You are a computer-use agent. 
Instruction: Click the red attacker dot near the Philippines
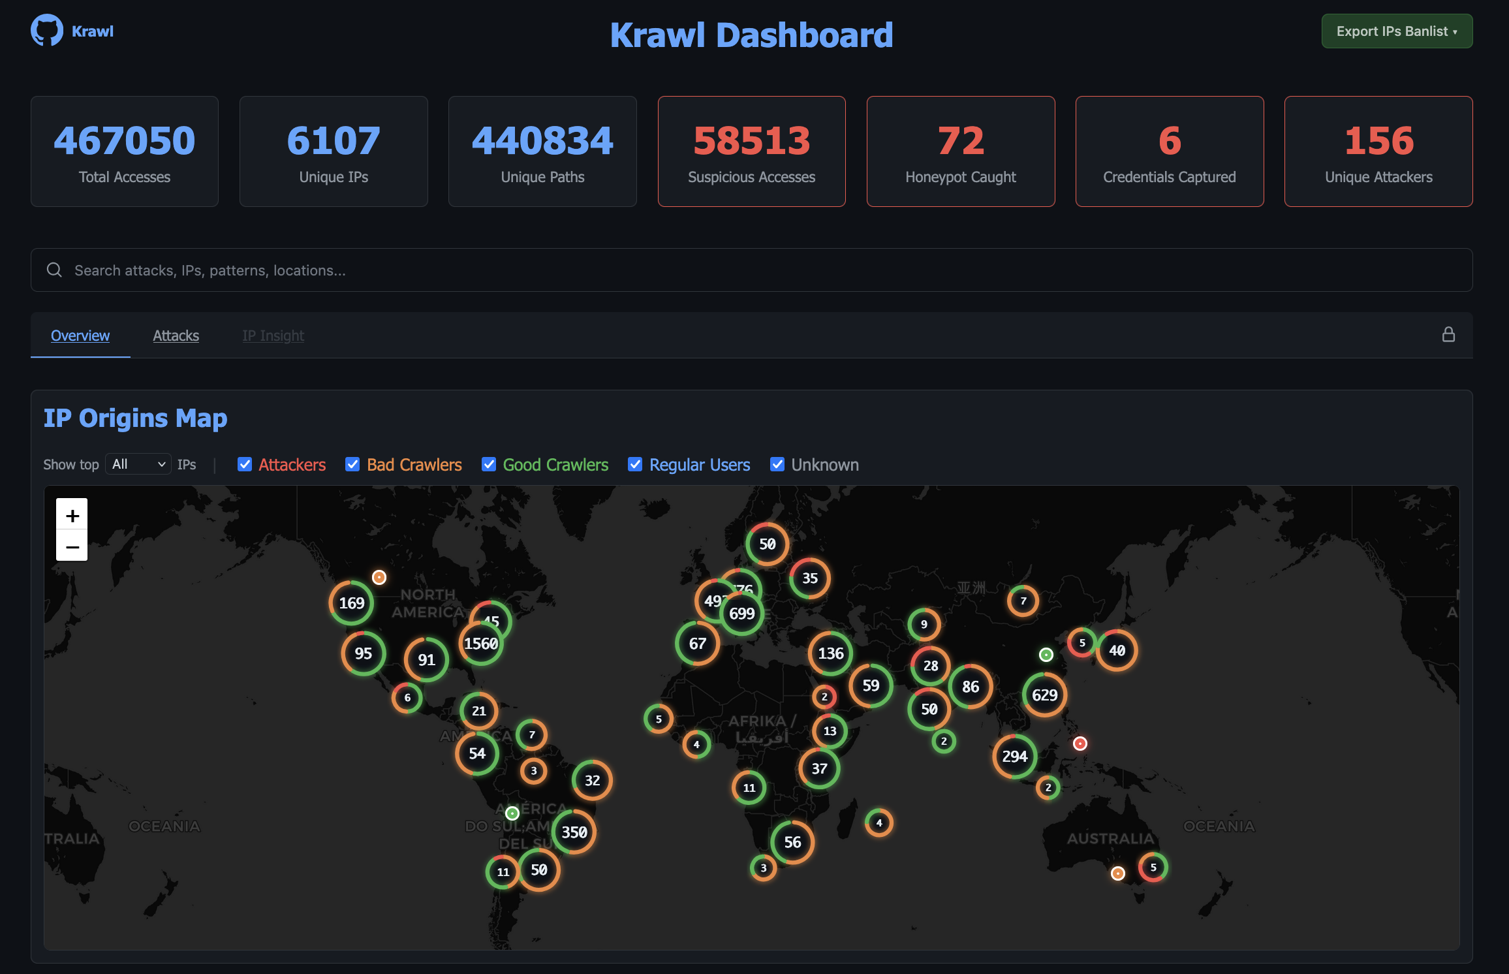[1079, 743]
